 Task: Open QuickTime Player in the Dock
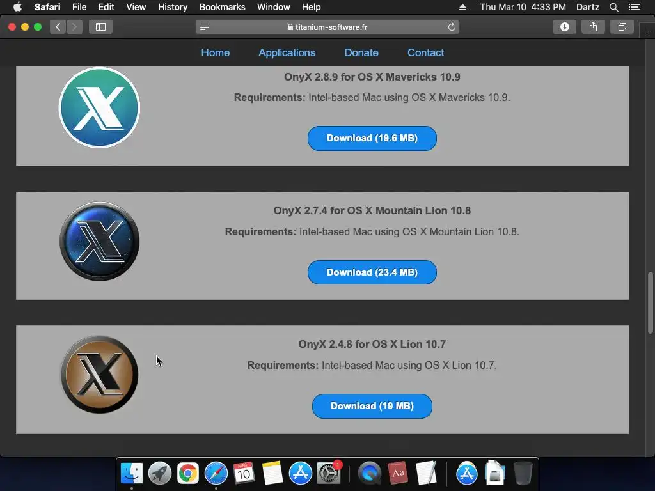369,473
